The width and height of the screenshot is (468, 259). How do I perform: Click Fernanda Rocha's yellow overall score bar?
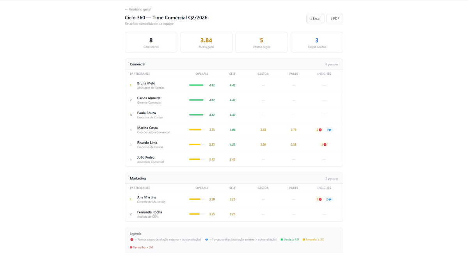point(197,214)
